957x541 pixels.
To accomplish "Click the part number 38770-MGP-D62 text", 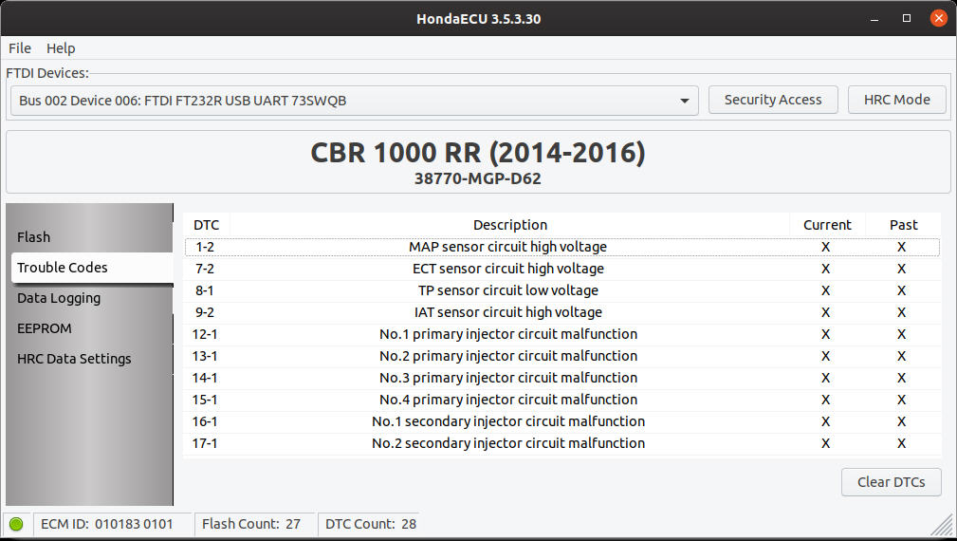I will (x=478, y=178).
